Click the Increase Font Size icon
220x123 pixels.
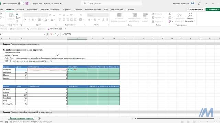50,15
